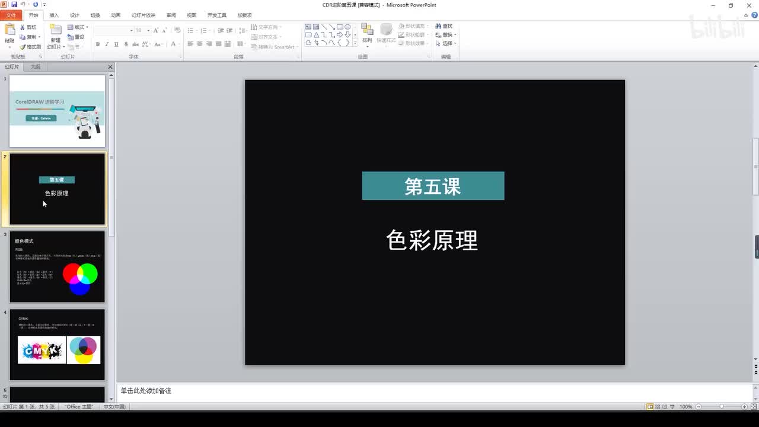Click the Reset (重设) slide button
Viewport: 759px width, 427px height.
[x=76, y=37]
